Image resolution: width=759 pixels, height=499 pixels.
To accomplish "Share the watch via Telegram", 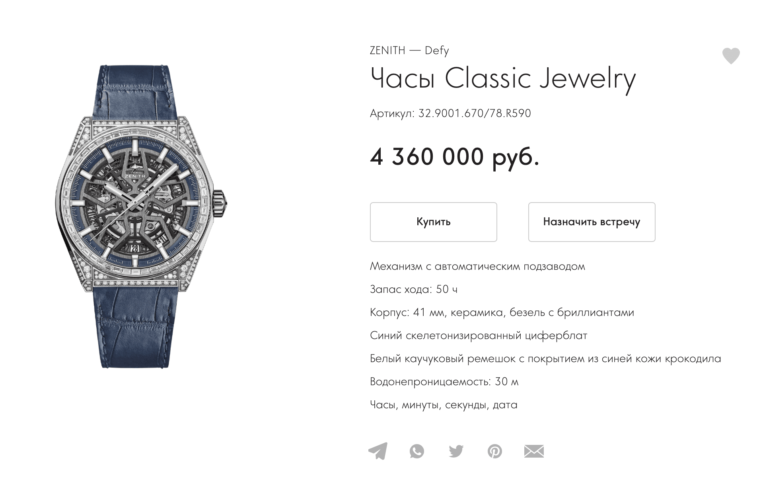I will [378, 451].
